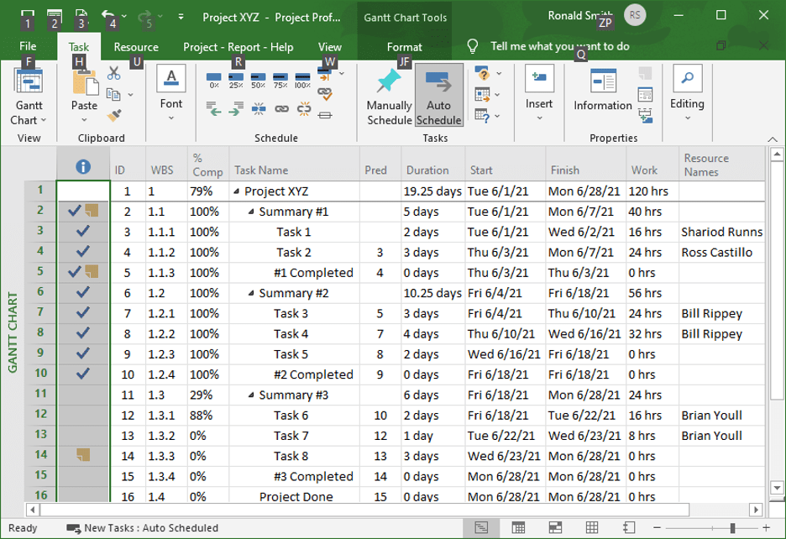Link the selected tasks
The width and height of the screenshot is (786, 539).
(281, 108)
